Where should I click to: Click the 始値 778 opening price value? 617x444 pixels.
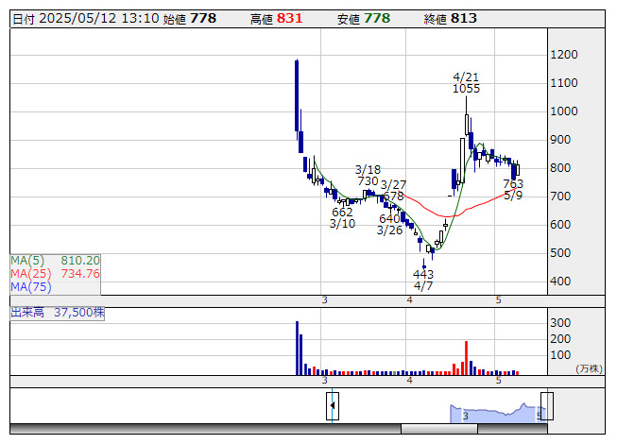(x=190, y=19)
